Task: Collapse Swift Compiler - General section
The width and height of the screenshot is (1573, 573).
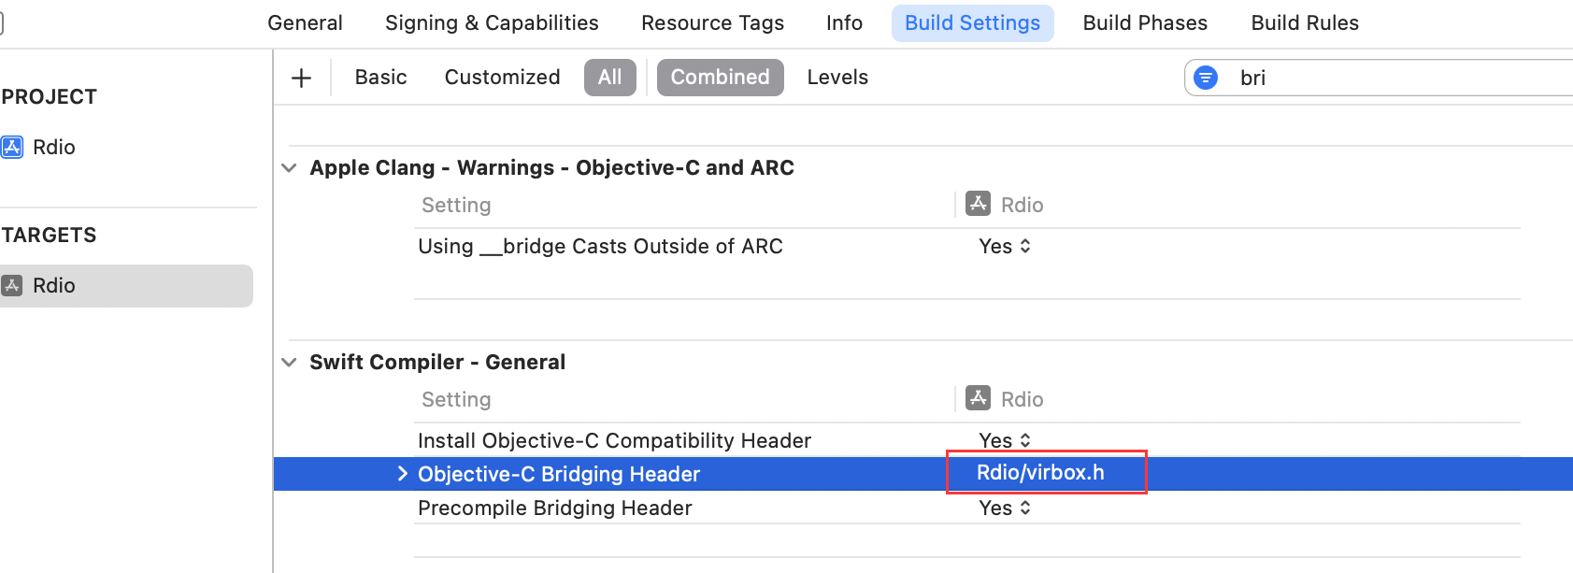Action: (289, 363)
